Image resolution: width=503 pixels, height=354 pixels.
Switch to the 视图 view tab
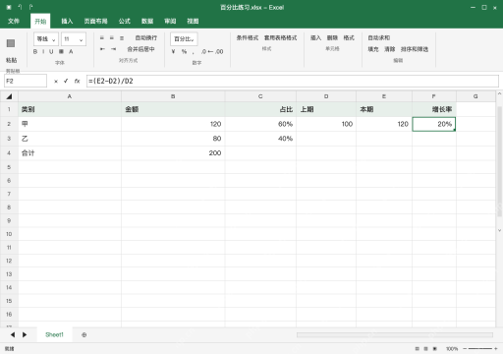tap(193, 21)
